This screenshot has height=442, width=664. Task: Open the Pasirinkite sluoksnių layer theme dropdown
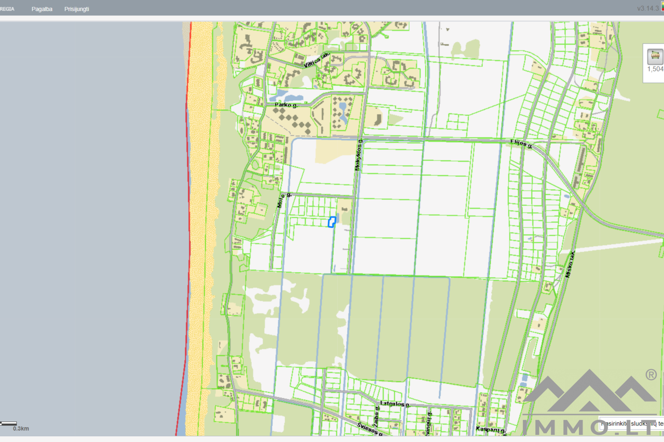coord(631,423)
